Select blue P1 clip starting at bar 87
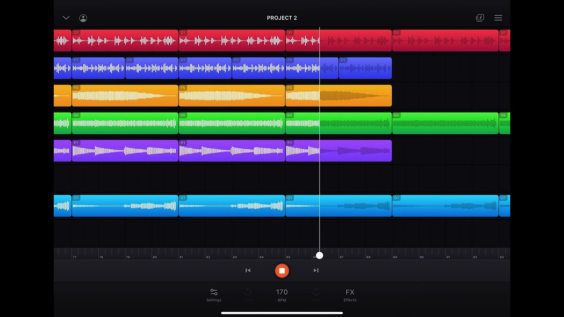564x317 pixels. click(365, 68)
